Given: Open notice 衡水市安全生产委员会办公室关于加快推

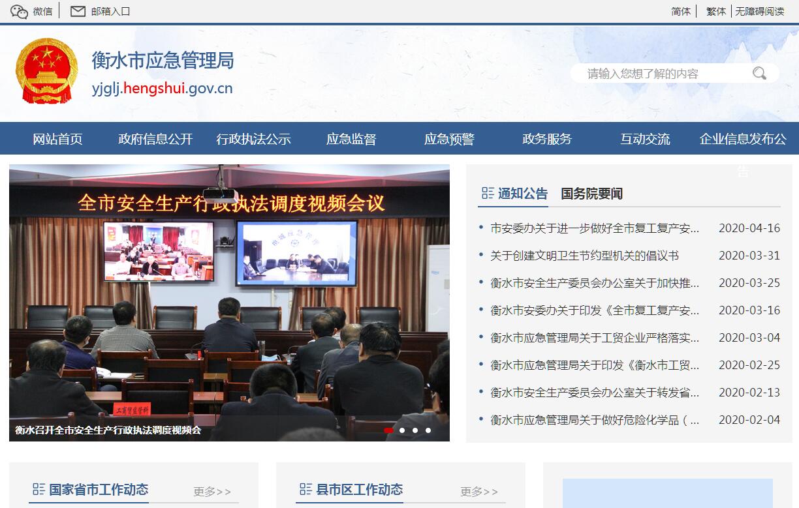Looking at the screenshot, I should coord(595,283).
